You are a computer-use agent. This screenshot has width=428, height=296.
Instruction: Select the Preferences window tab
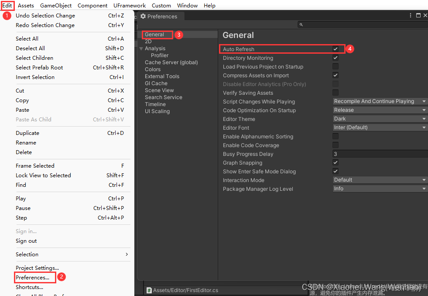coord(161,17)
